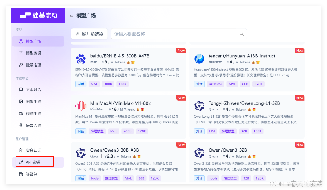Viewport: 327px width, 190px height.
Task: Click 300B tag on ERNIE card
Action: coord(108,84)
